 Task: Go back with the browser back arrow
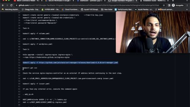pyautogui.click(x=3, y=5)
